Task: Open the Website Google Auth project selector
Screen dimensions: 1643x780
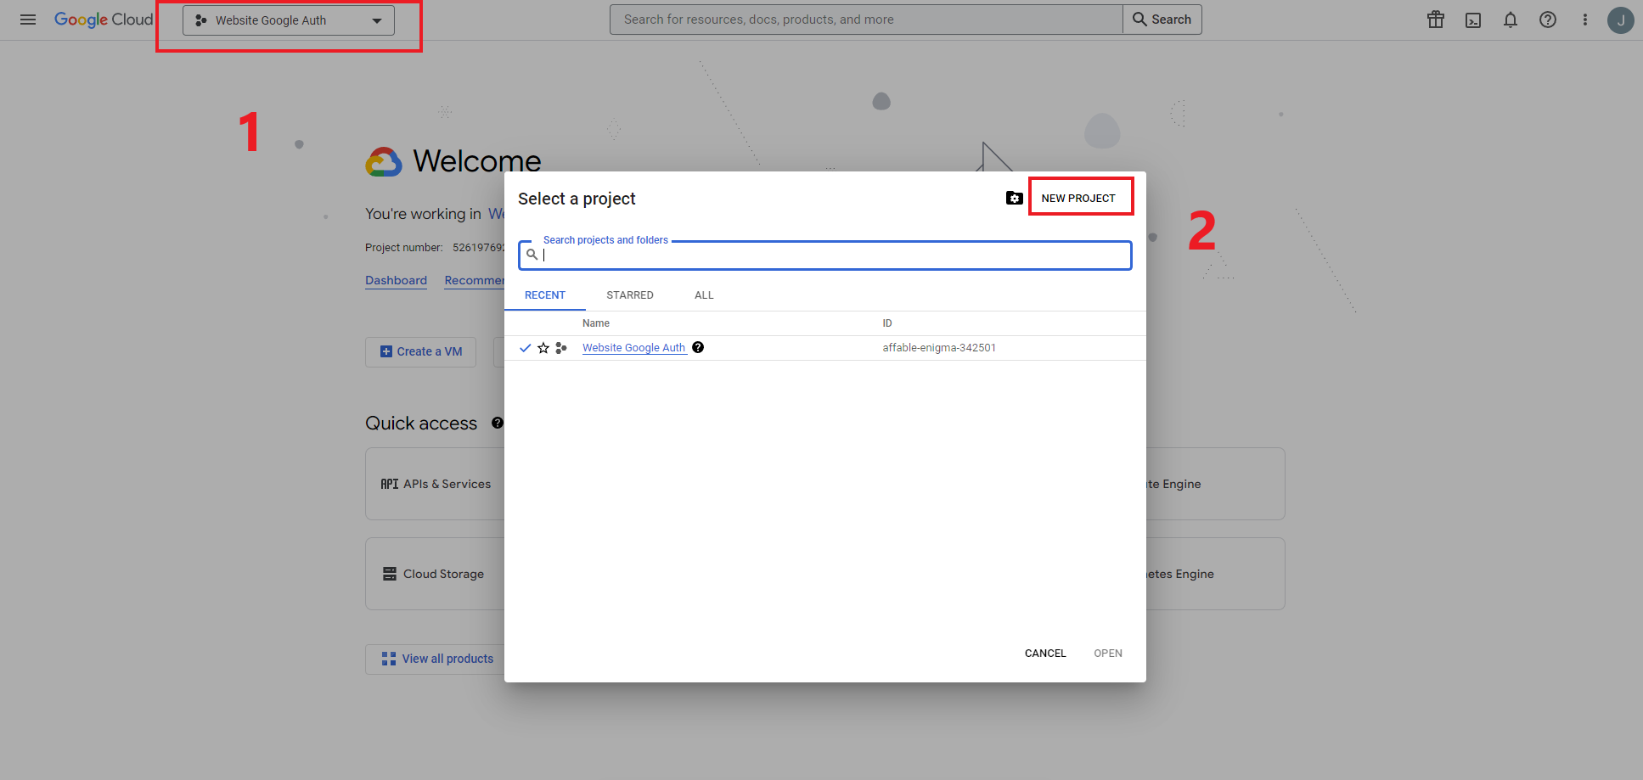Action: (289, 20)
